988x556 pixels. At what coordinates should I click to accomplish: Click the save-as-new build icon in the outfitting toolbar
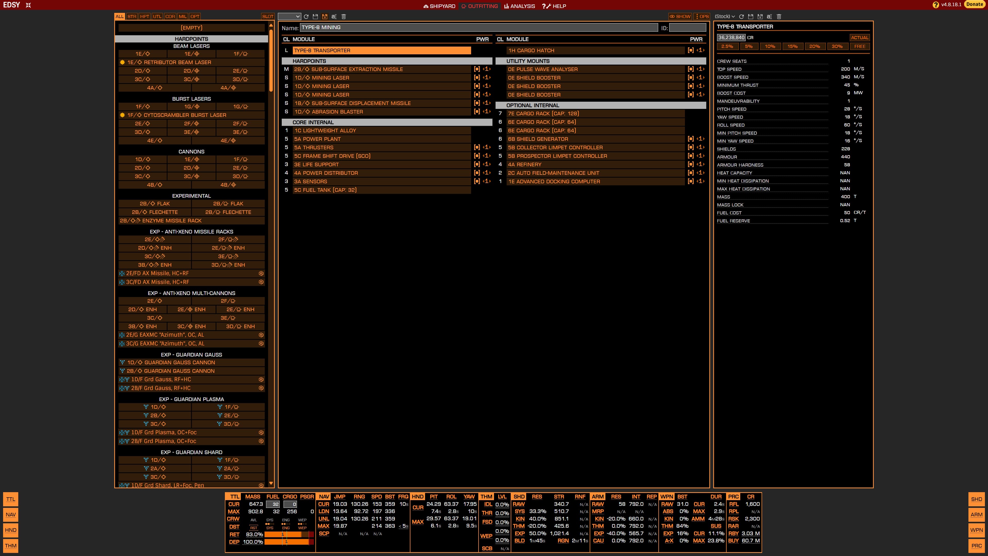[324, 16]
